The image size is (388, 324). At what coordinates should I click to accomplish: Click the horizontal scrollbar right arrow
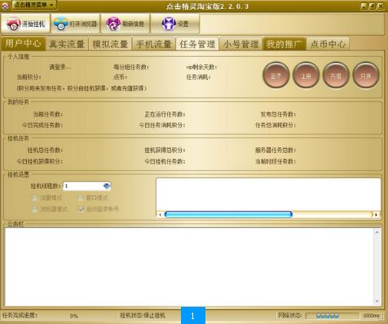(377, 215)
